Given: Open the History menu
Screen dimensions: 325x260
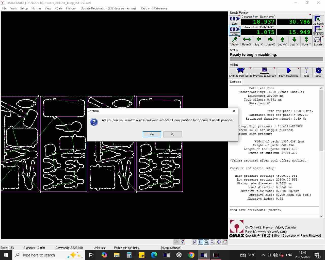Looking at the screenshot, I should point(71,8).
